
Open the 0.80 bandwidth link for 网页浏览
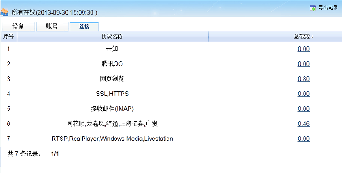304,79
